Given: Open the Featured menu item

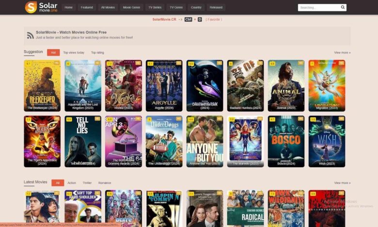Looking at the screenshot, I should (87, 7).
